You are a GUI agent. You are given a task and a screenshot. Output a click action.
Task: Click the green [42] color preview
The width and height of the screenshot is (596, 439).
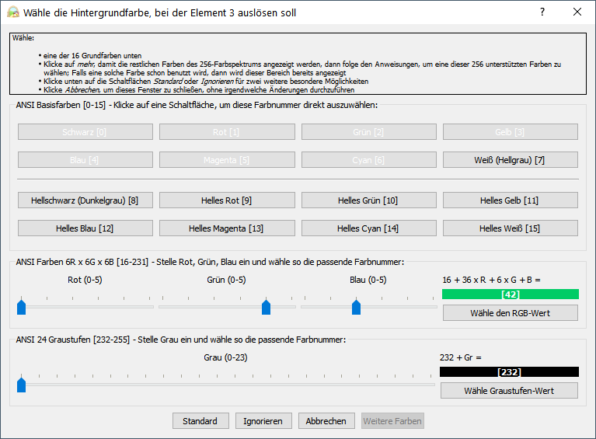point(510,294)
